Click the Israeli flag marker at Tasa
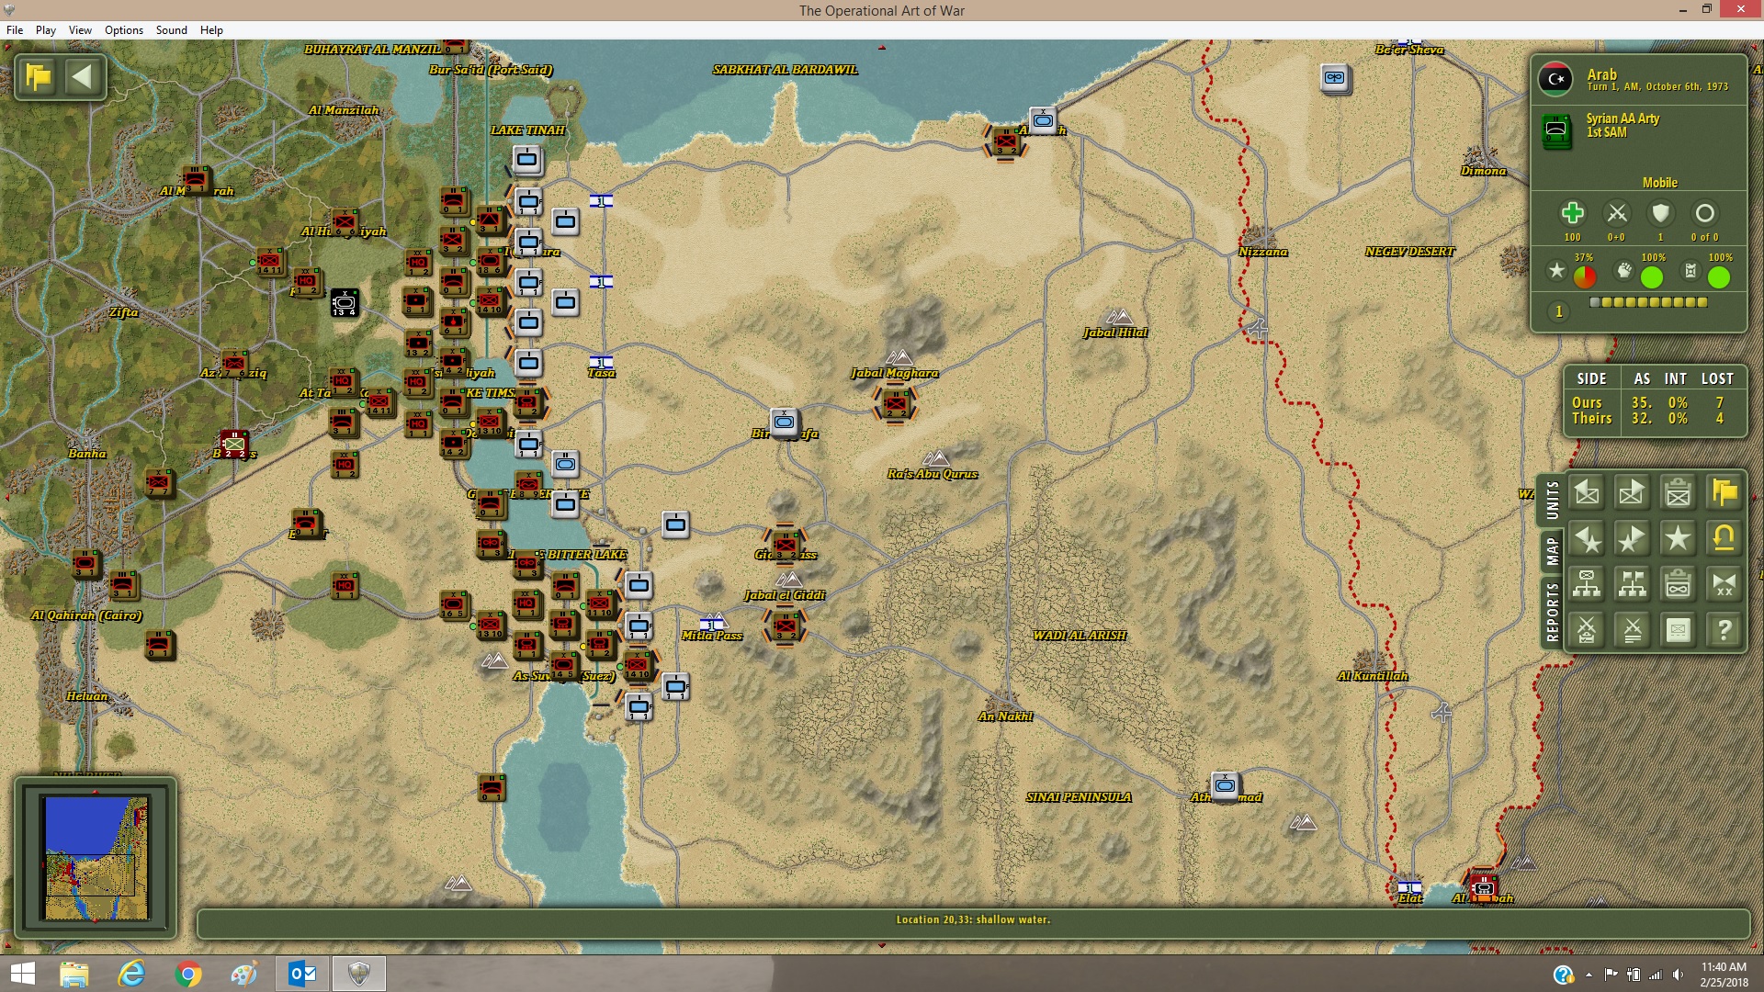The width and height of the screenshot is (1764, 992). [x=601, y=362]
